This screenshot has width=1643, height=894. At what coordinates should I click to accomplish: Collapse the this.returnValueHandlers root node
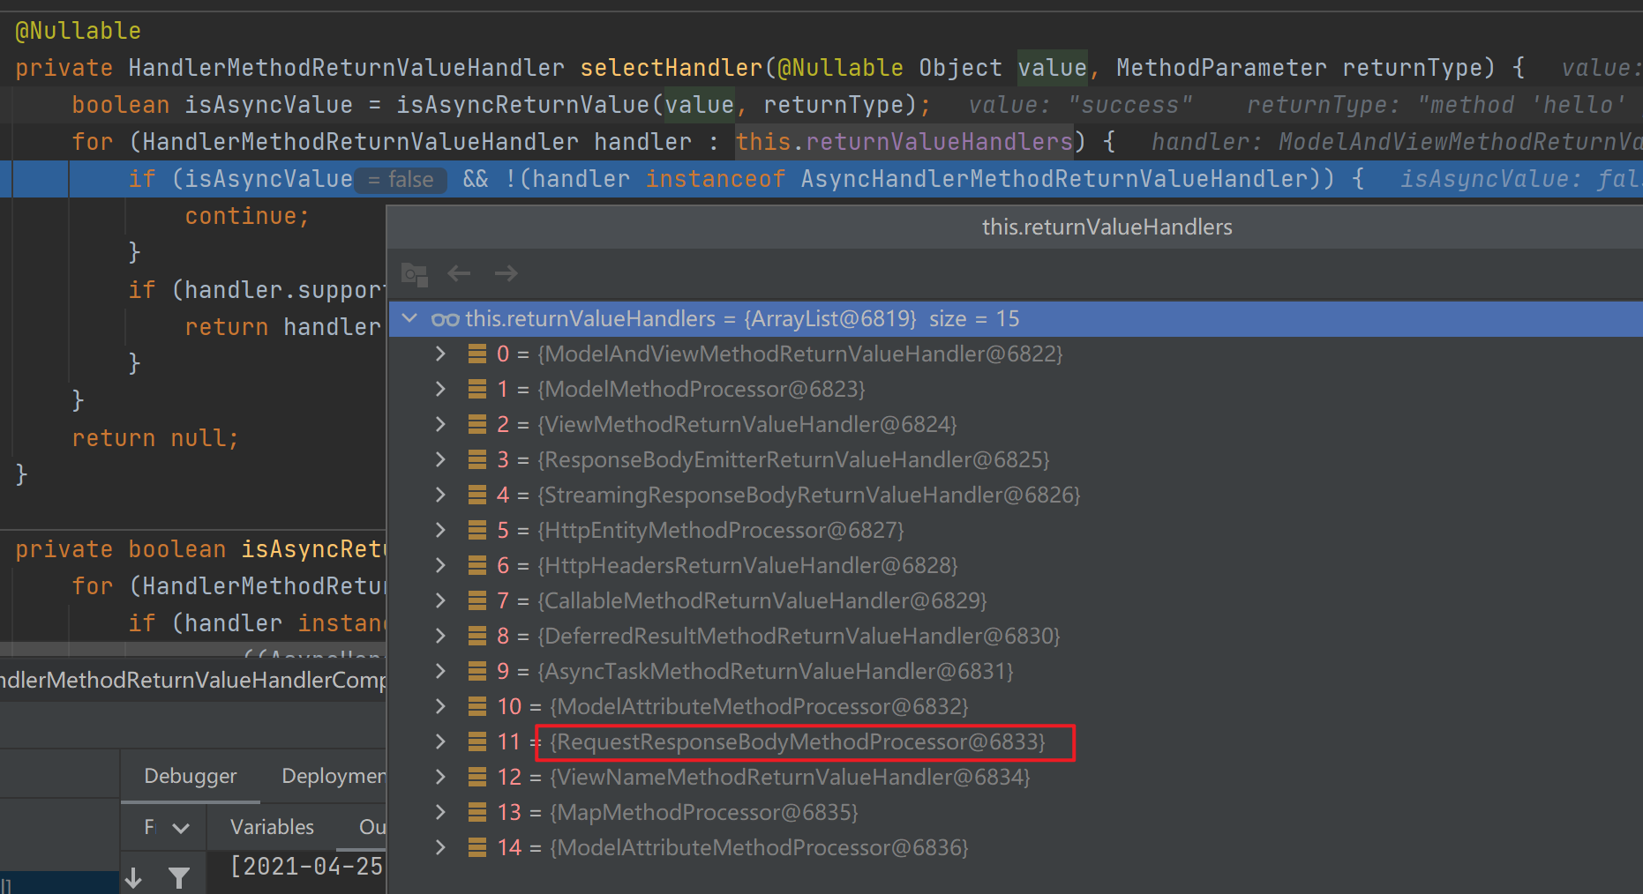(x=409, y=318)
